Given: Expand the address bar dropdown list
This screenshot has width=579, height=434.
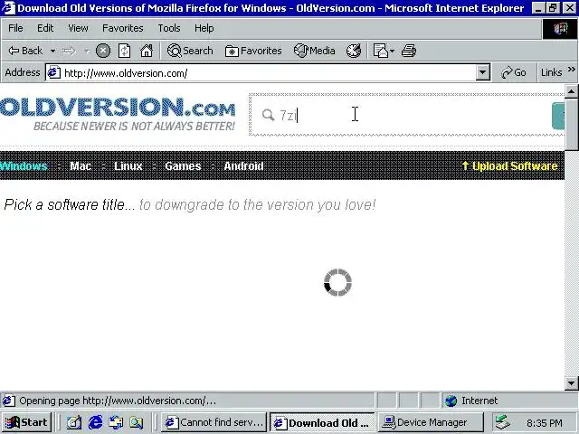Looking at the screenshot, I should (x=482, y=72).
